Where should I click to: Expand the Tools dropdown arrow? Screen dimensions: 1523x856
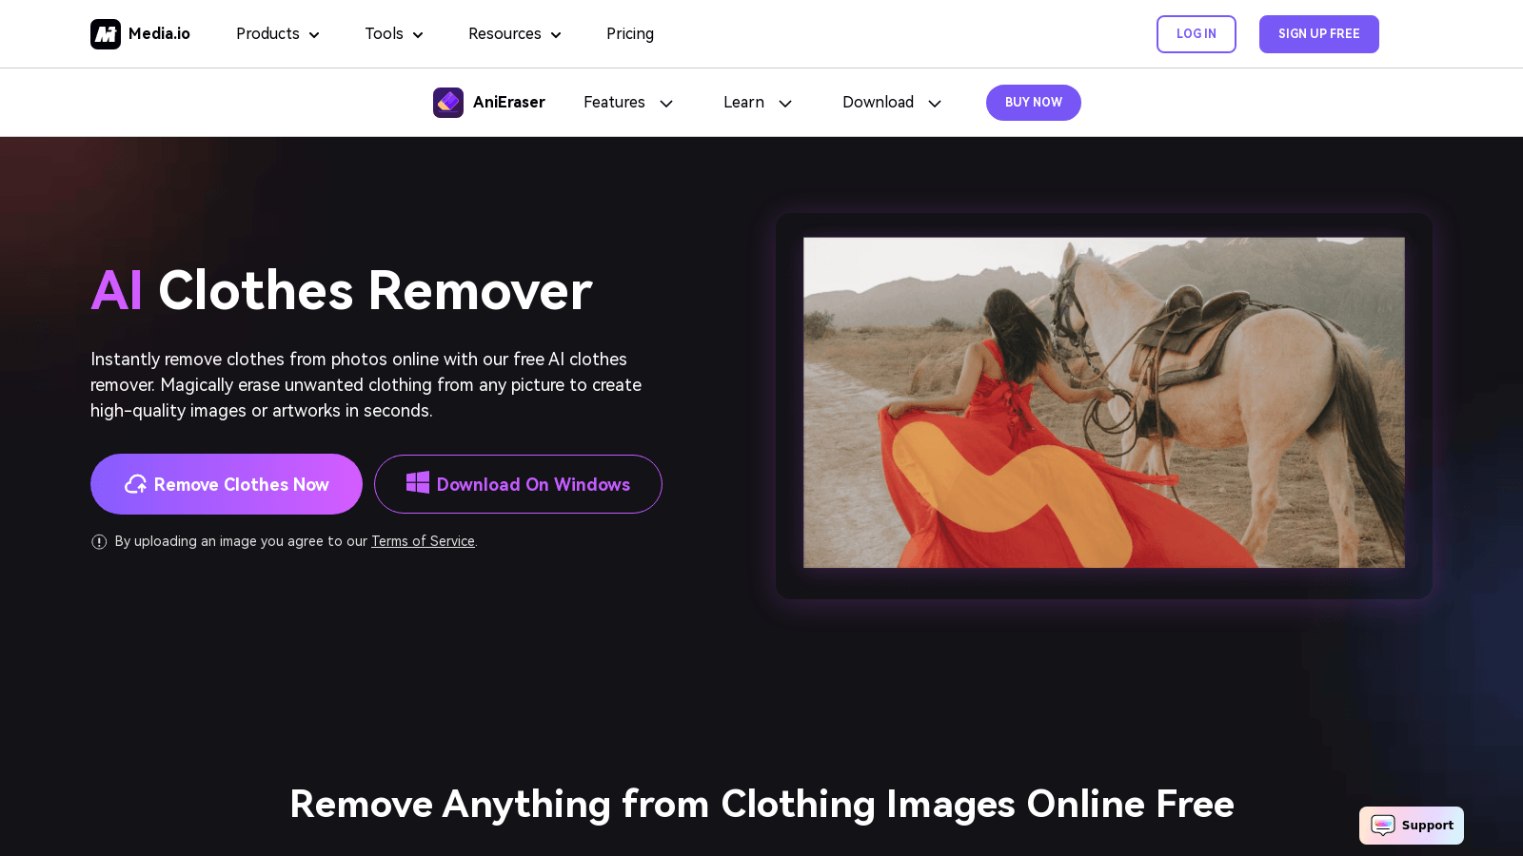click(x=418, y=35)
